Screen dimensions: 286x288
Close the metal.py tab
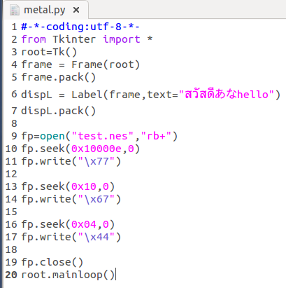[76, 10]
